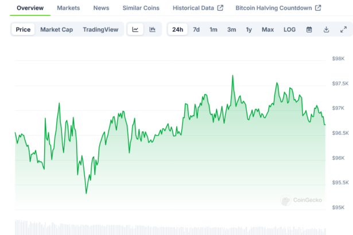
Task: Switch to the candlestick chart icon
Action: tap(152, 30)
